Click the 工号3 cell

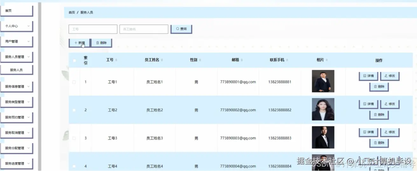[x=113, y=138]
